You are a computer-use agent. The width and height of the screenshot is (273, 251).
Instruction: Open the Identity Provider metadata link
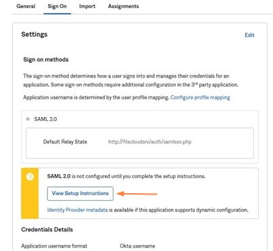click(77, 210)
